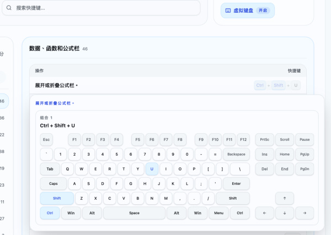This screenshot has height=235, width=331.
Task: Click the Home key
Action: [x=285, y=154]
